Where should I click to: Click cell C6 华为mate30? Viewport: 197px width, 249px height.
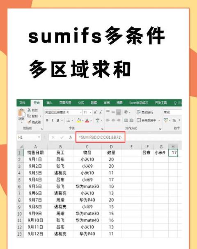coord(87,187)
